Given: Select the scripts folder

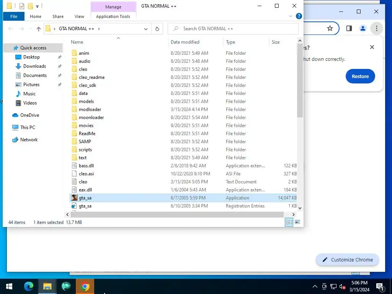Looking at the screenshot, I should pyautogui.click(x=183, y=150).
